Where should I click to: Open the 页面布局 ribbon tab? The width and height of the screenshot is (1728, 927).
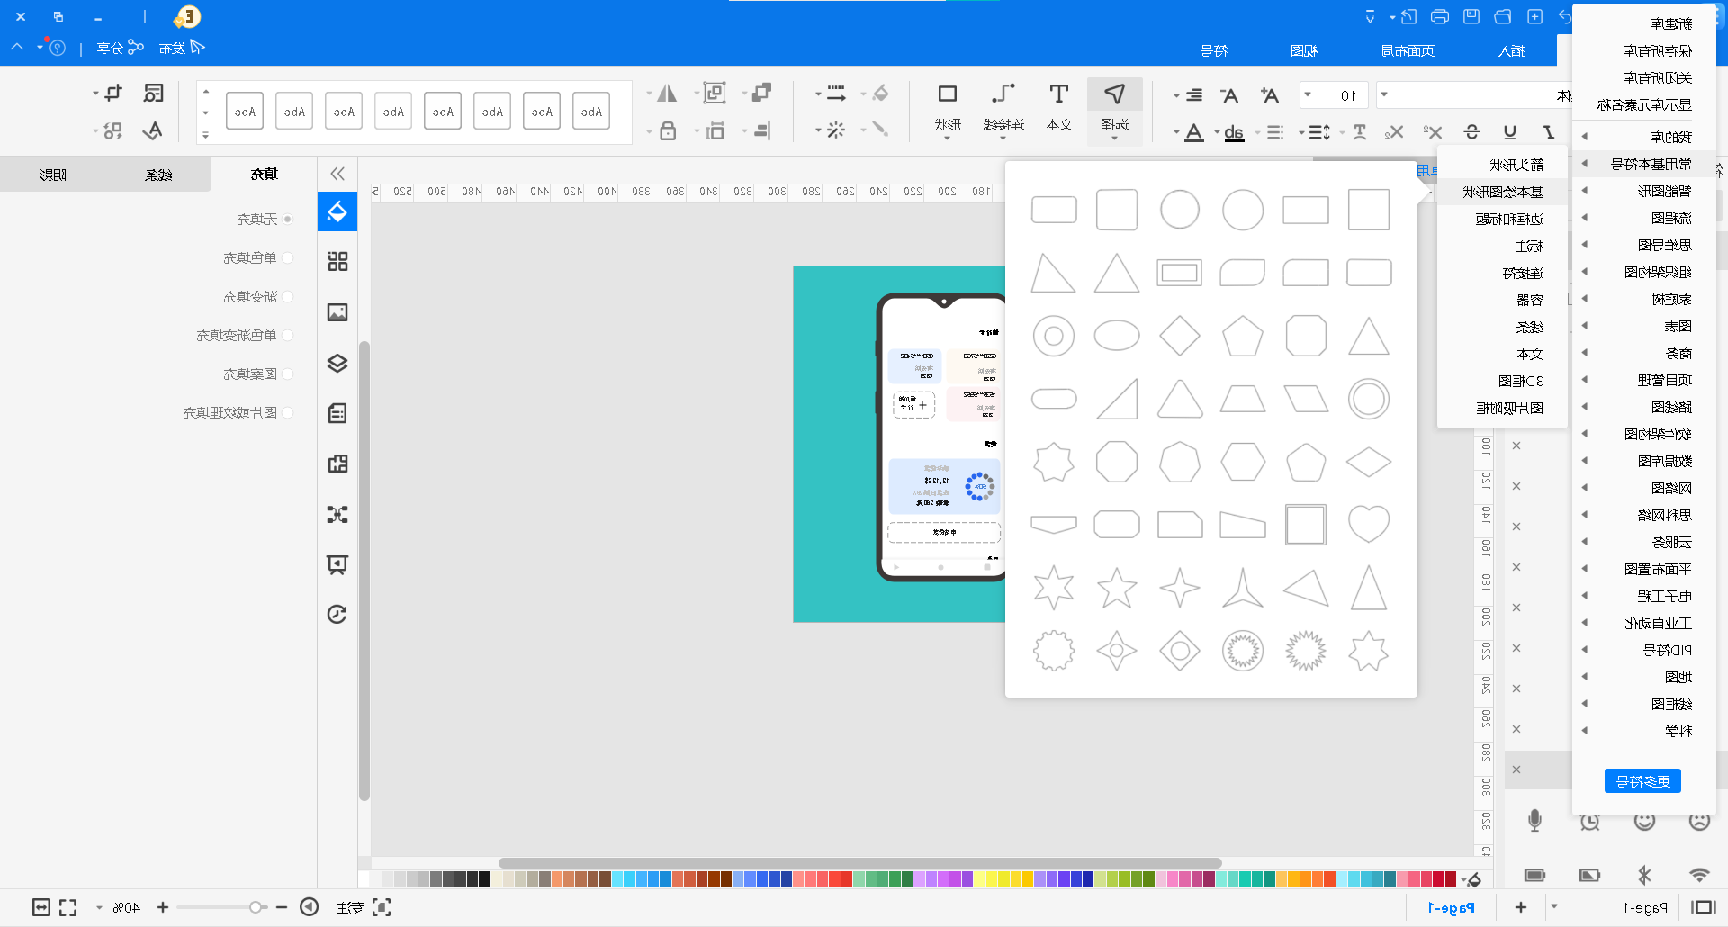[1408, 50]
